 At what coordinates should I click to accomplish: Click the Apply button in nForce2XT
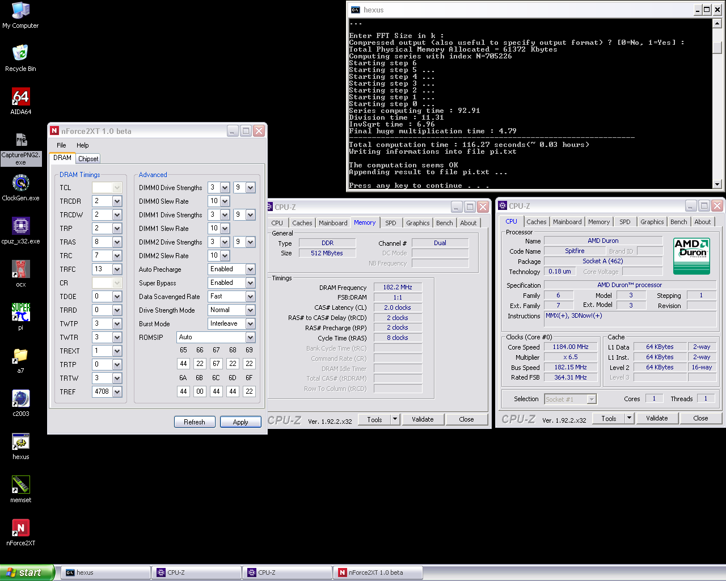click(x=240, y=422)
